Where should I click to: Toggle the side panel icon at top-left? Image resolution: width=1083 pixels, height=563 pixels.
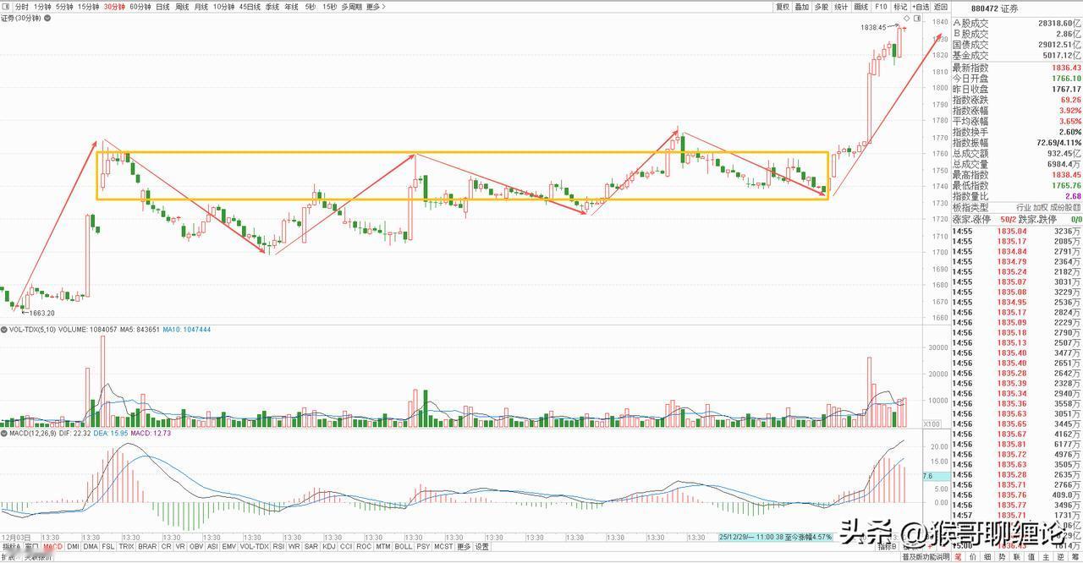(6, 7)
